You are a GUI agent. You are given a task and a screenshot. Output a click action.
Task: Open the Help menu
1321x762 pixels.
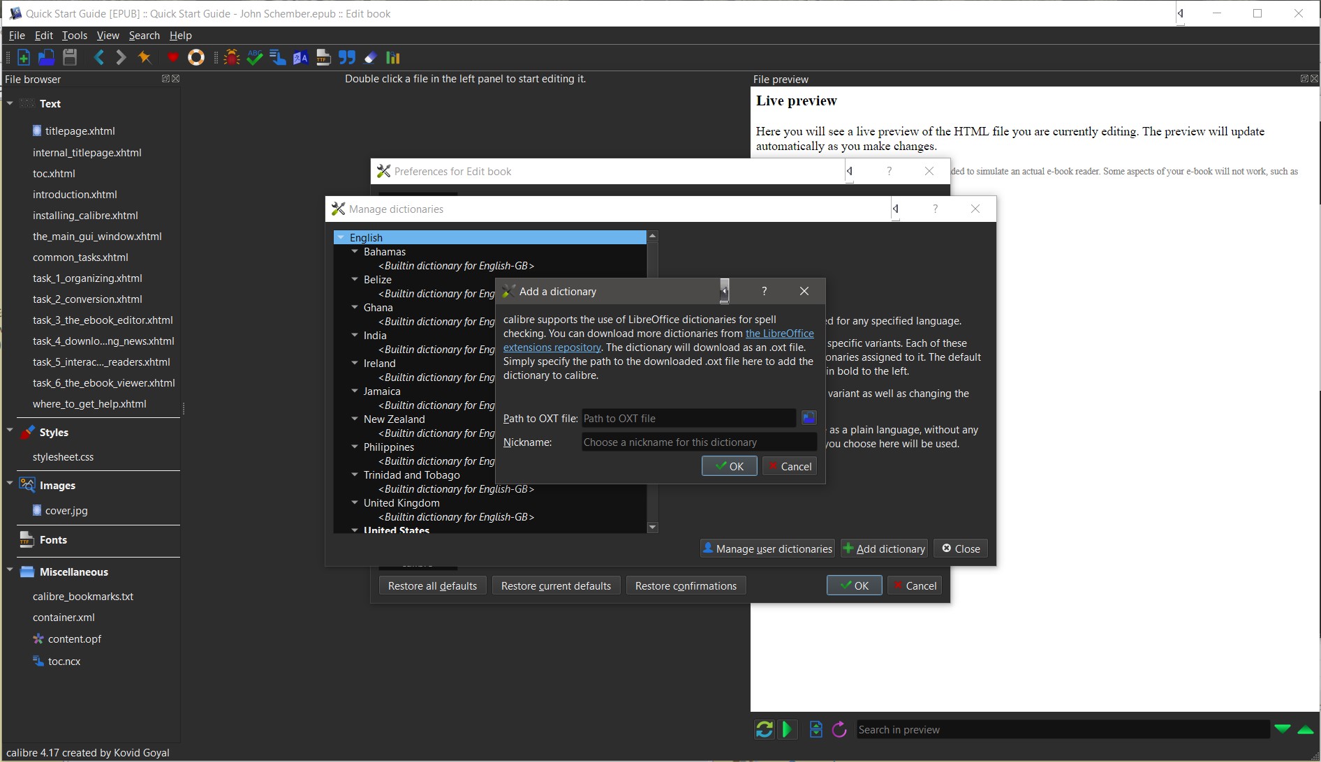point(181,36)
